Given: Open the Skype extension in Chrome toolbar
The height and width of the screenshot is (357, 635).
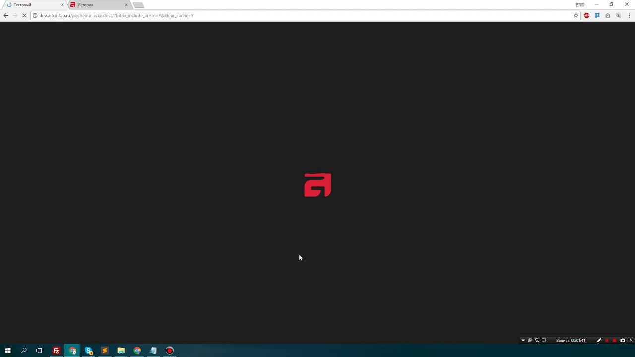Looking at the screenshot, I should tap(618, 15).
